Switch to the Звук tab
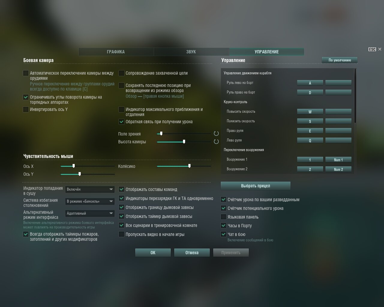Image resolution: width=384 pixels, height=307 pixels. (x=191, y=52)
